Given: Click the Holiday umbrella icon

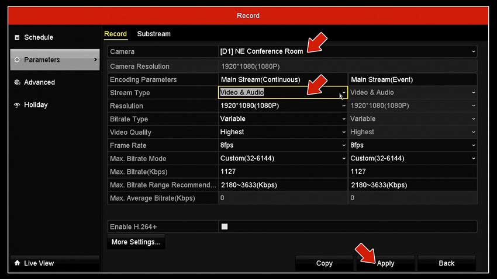Looking at the screenshot, I should (17, 105).
